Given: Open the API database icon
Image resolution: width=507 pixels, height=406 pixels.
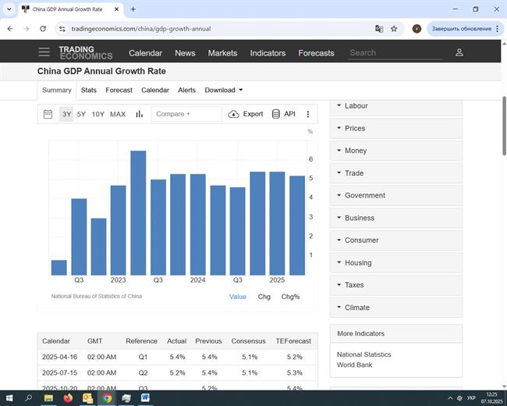Looking at the screenshot, I should (276, 114).
